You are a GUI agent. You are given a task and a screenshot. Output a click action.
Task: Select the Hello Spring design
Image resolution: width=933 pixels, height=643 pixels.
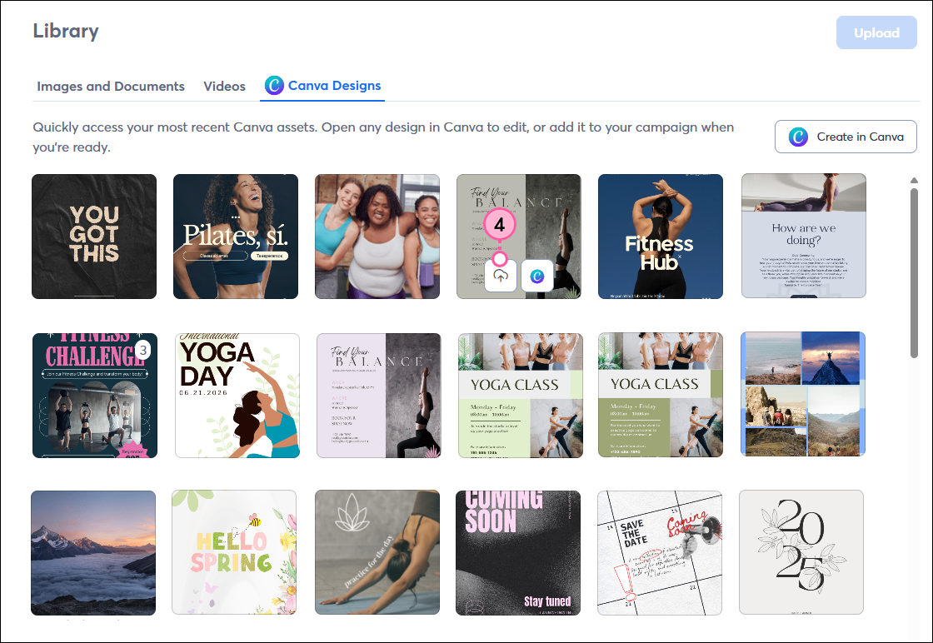234,552
